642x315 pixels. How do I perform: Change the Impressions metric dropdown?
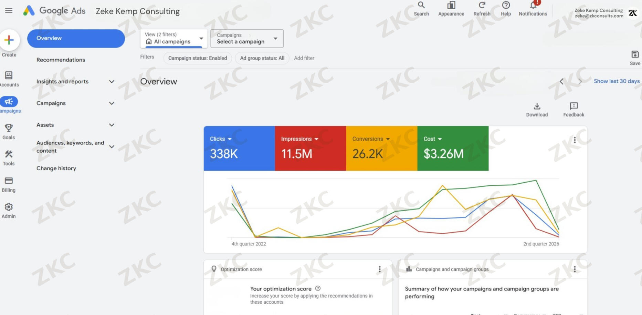pyautogui.click(x=299, y=139)
